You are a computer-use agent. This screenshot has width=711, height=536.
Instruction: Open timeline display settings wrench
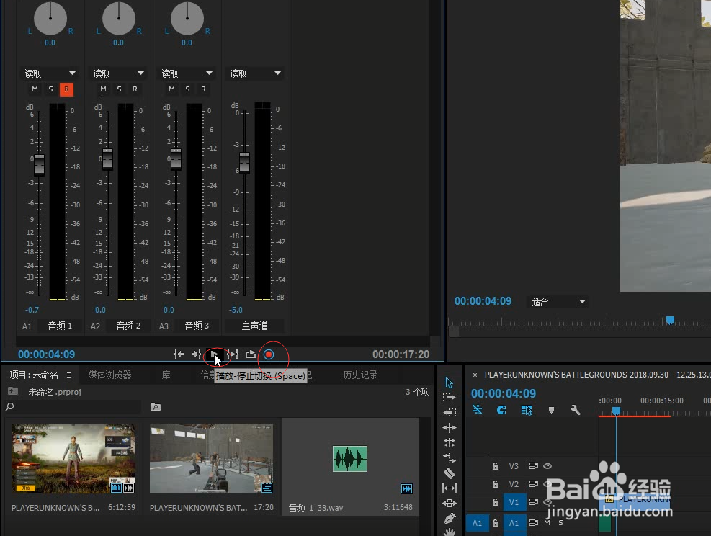click(576, 411)
